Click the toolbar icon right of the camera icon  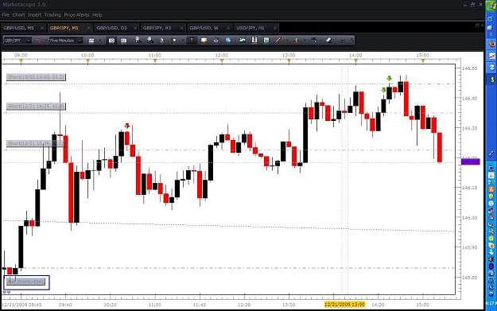pos(123,41)
